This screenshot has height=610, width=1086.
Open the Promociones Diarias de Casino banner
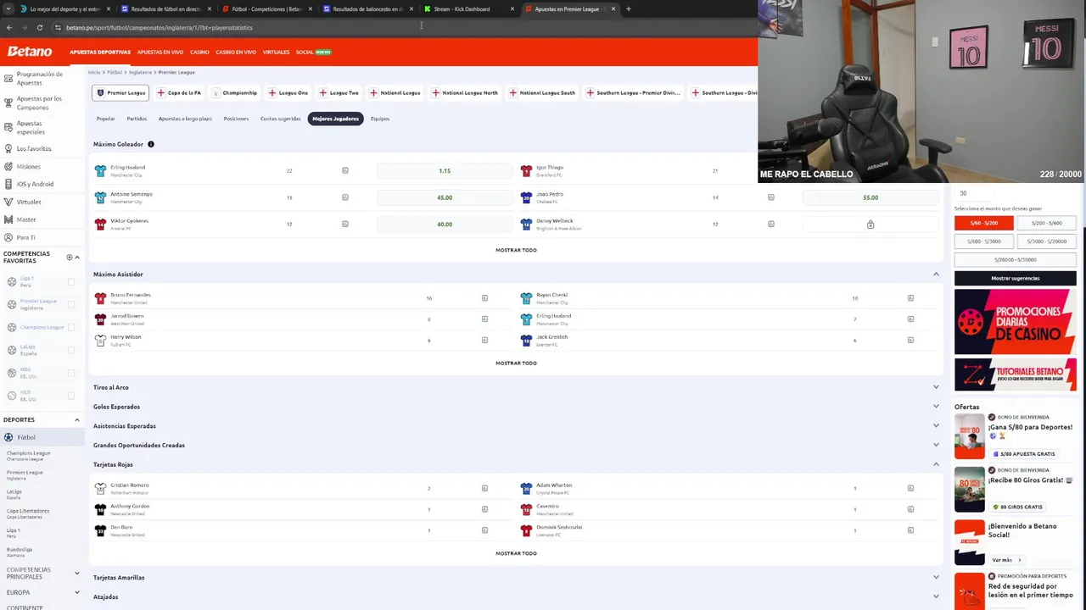[x=1015, y=322]
